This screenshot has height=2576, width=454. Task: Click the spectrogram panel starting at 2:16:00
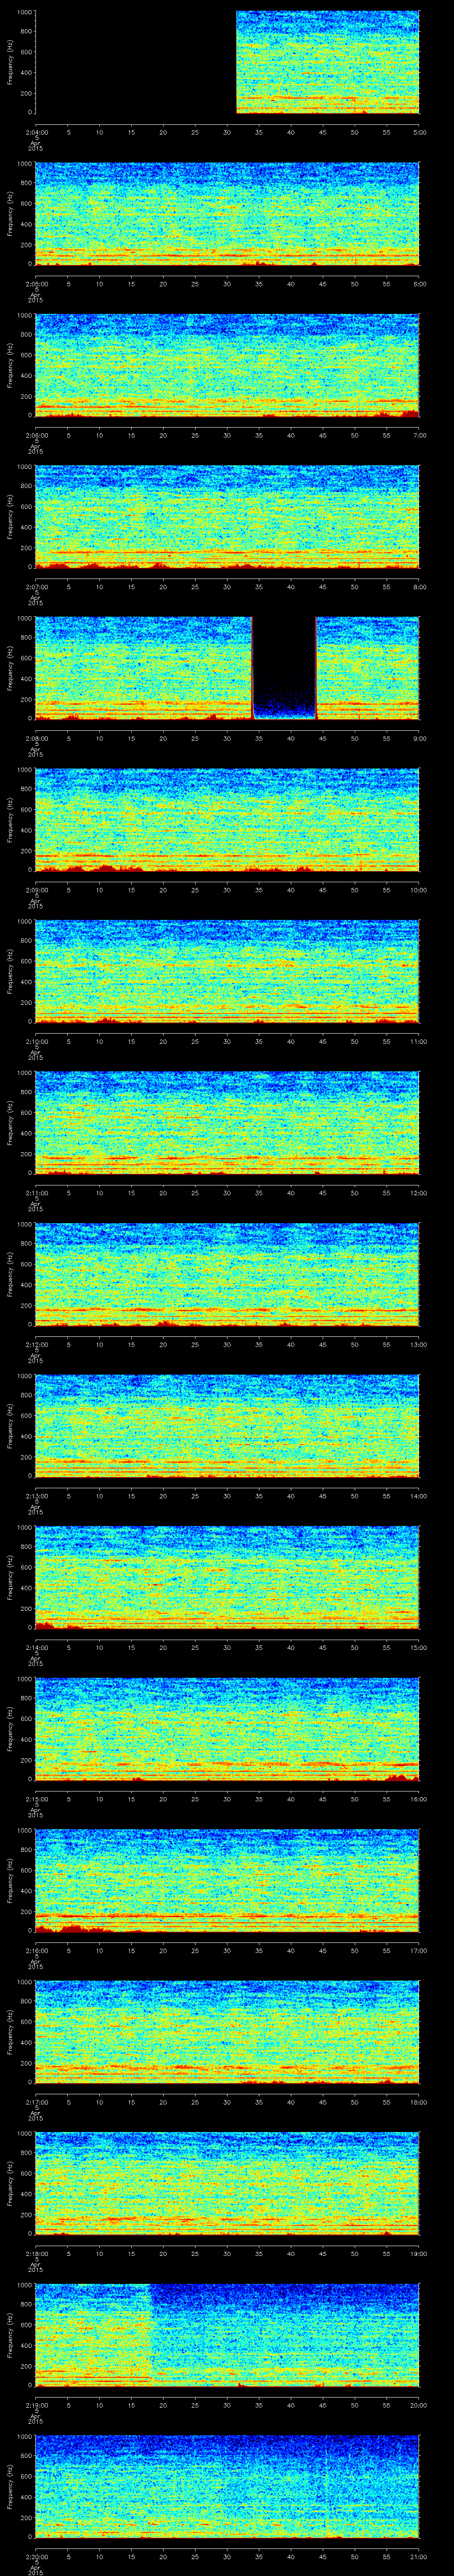pos(227,1881)
